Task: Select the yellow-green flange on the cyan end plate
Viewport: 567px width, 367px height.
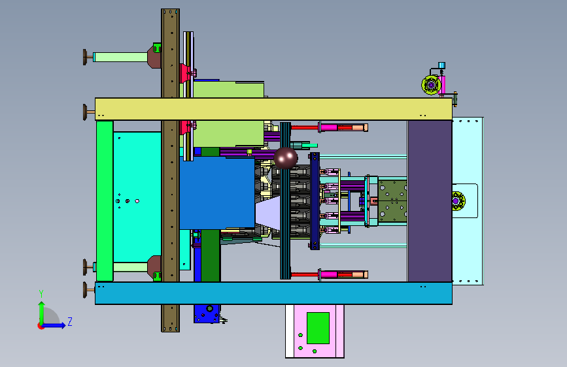Action: click(x=458, y=201)
